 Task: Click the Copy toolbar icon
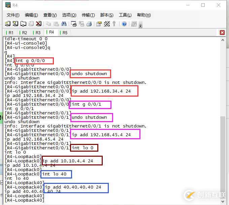click(48, 24)
